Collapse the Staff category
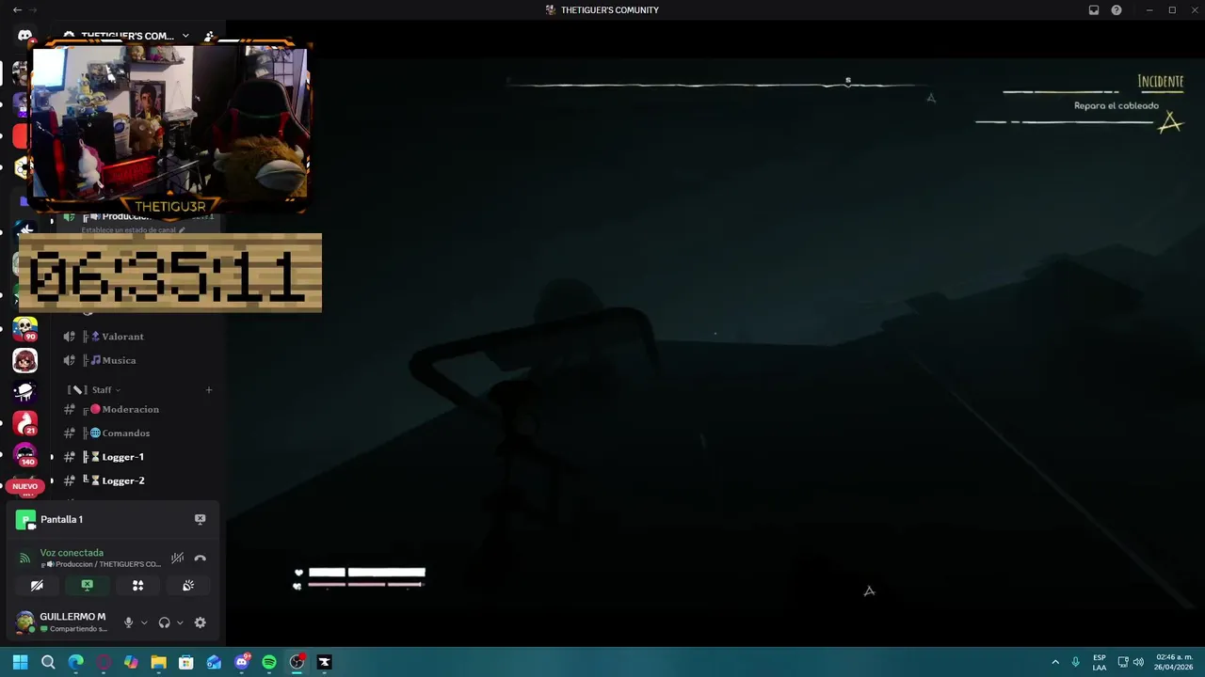 point(94,389)
